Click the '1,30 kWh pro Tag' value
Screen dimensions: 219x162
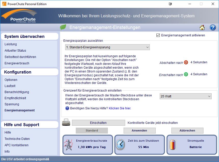(92, 147)
